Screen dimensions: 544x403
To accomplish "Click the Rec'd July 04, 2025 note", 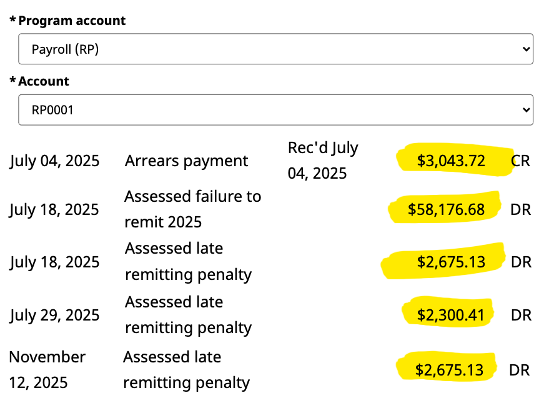I will (x=323, y=161).
